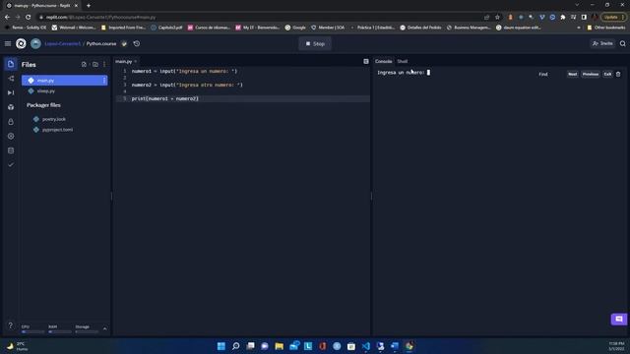Viewport: 630px width, 354px height.
Task: Open the user avatar next to Python.course
Action: 35,43
